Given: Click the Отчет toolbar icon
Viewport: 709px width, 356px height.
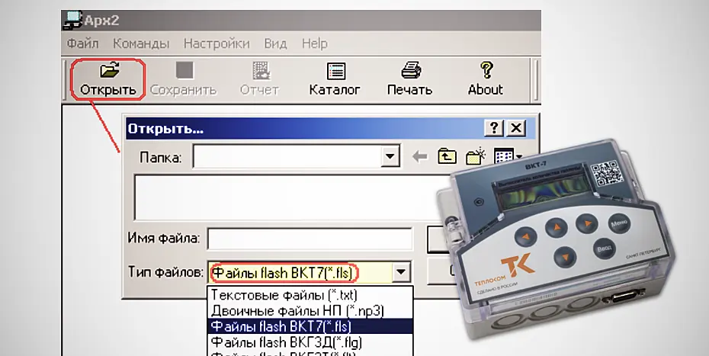Looking at the screenshot, I should pyautogui.click(x=261, y=71).
